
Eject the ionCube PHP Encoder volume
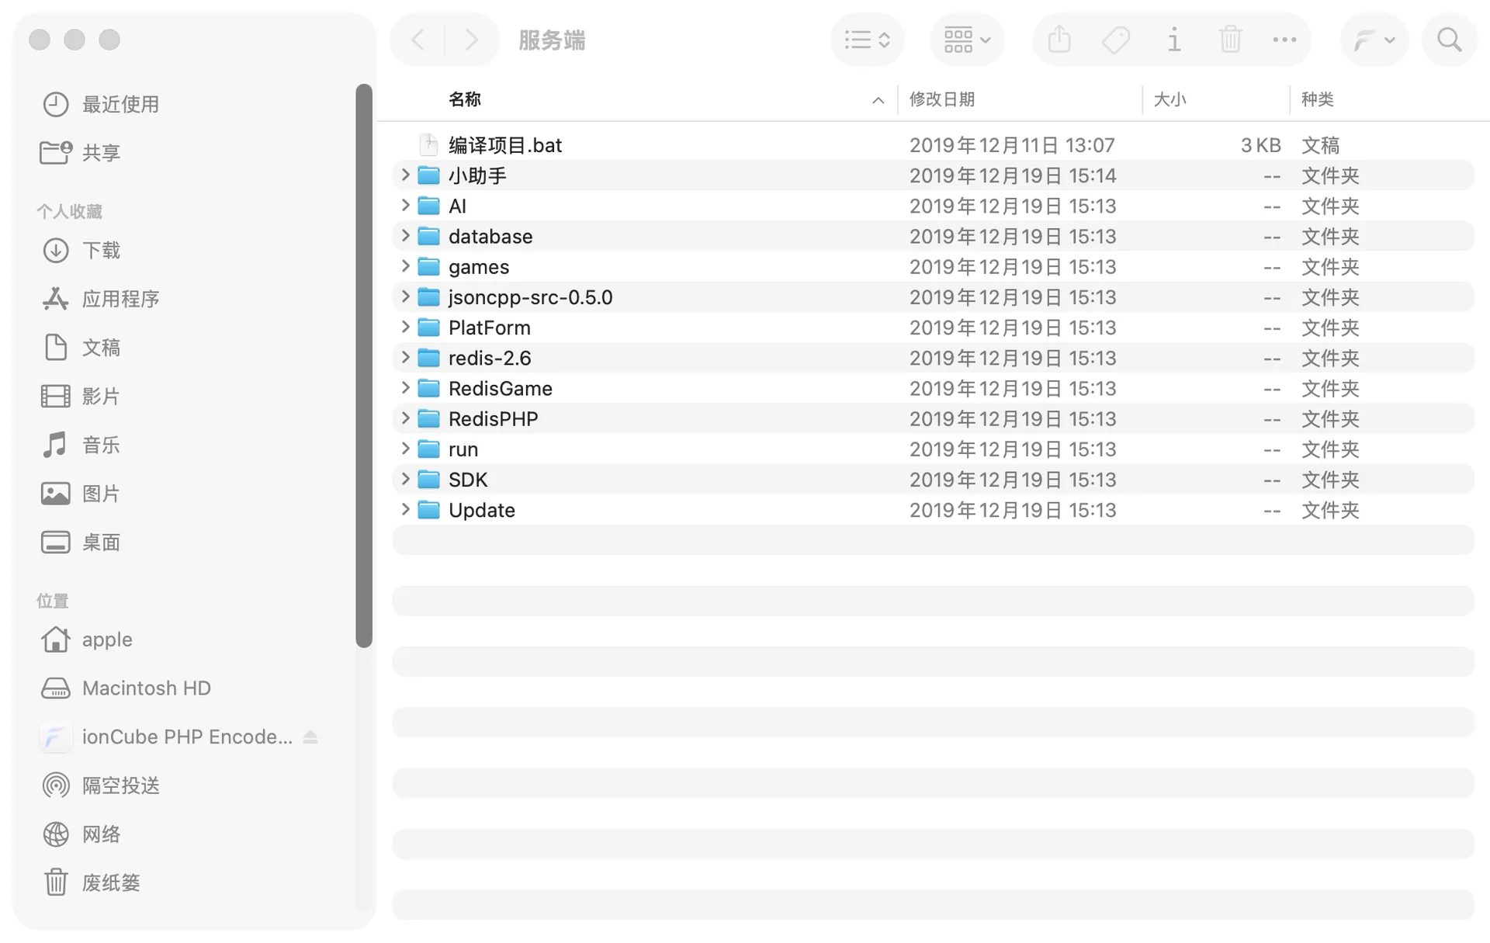(310, 737)
